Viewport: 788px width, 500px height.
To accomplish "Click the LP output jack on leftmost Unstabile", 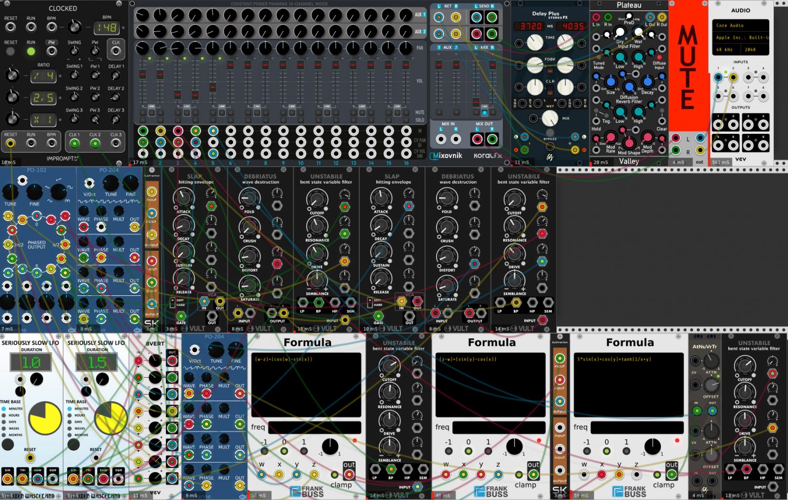I will tap(303, 302).
